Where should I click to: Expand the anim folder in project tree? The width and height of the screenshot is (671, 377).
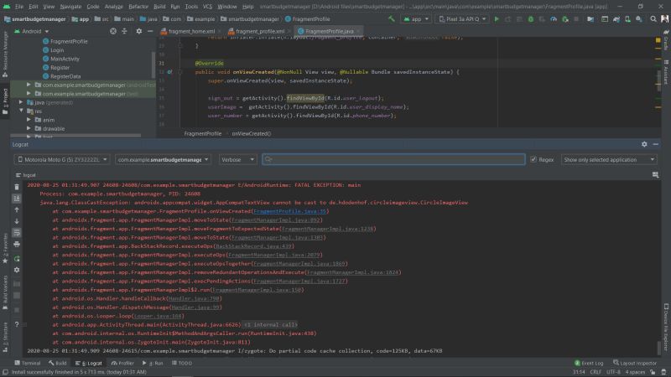pyautogui.click(x=29, y=120)
